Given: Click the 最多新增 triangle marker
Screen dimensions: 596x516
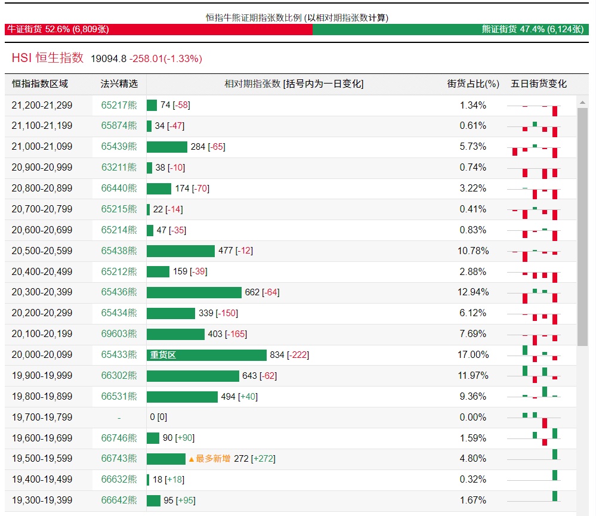Looking at the screenshot, I should click(x=192, y=459).
